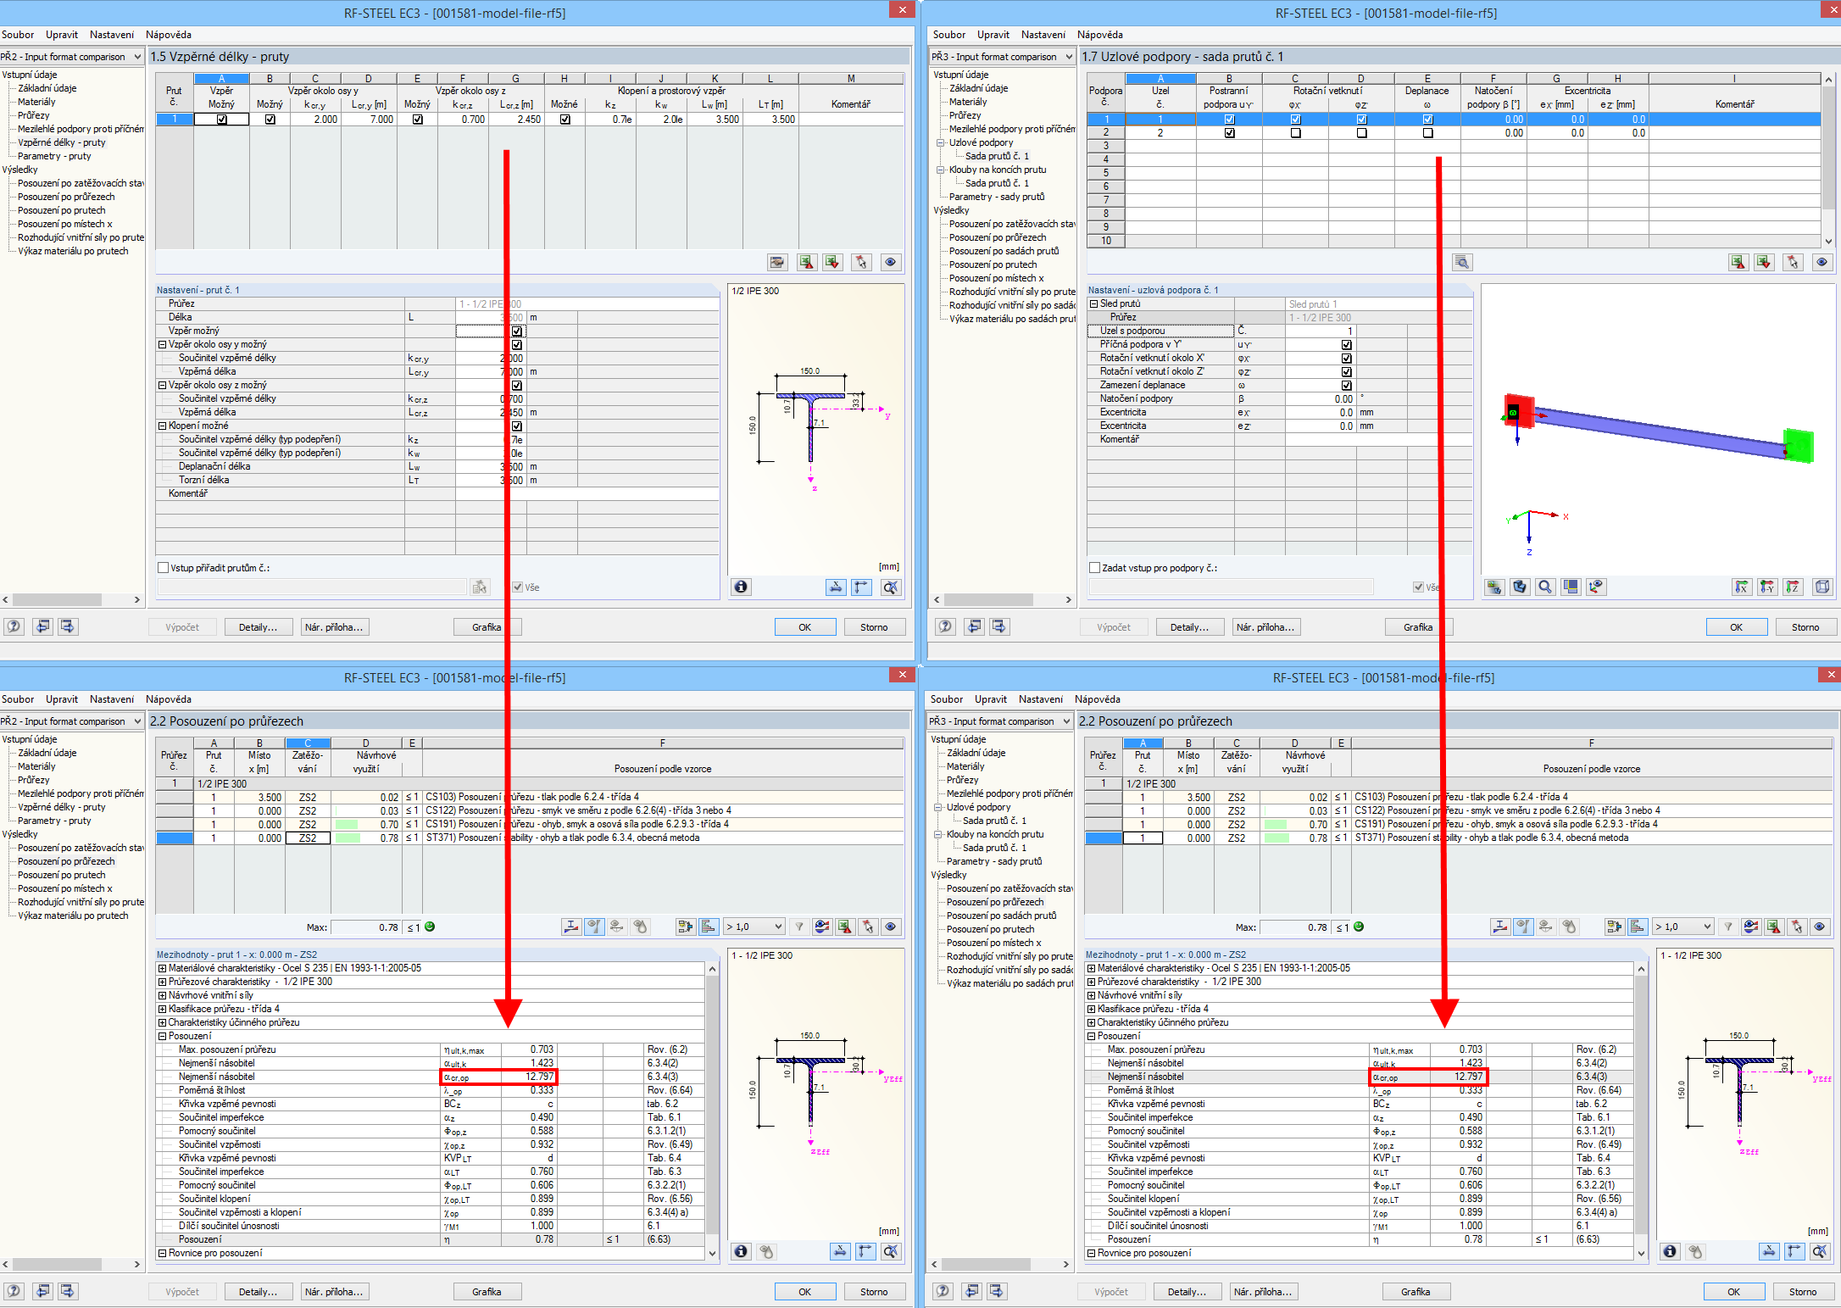Click the magnifier zoom icon below the 3D beam view
This screenshot has height=1308, width=1841.
(x=1545, y=587)
